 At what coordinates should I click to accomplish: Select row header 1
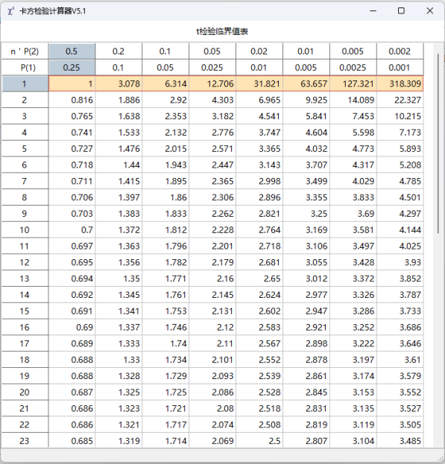(x=25, y=83)
